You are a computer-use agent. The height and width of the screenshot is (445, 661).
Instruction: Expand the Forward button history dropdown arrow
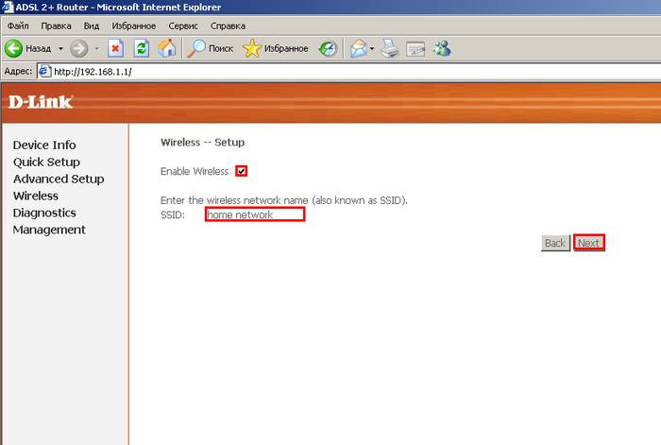[x=96, y=47]
